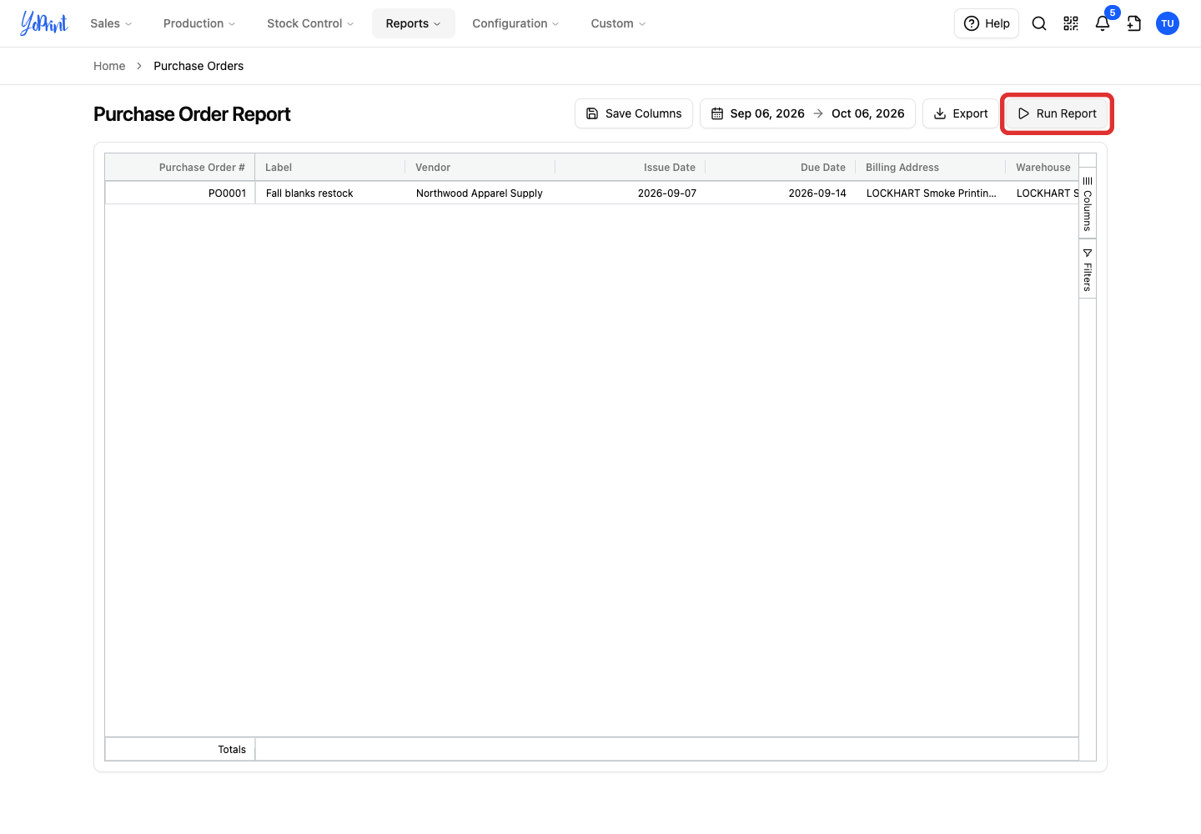Open the Columns side panel
Screen dimensions: 1201x834
[1088, 203]
